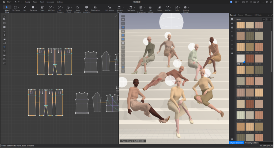Viewport: 274px width, 148px height.
Task: Click the Object Browser button
Action: [x=236, y=143]
